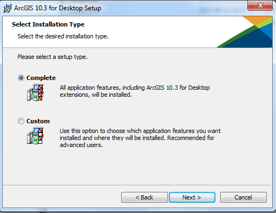Close the ArcGIS Setup dialog window
The width and height of the screenshot is (276, 213).
(x=260, y=5)
